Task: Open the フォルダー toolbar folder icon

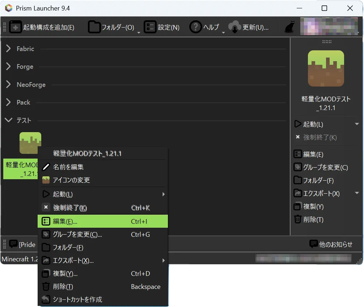Action: pyautogui.click(x=94, y=27)
